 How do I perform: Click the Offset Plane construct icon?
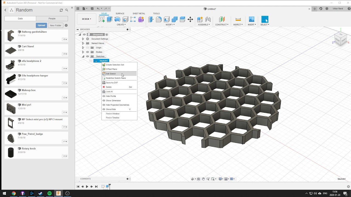pos(222,19)
